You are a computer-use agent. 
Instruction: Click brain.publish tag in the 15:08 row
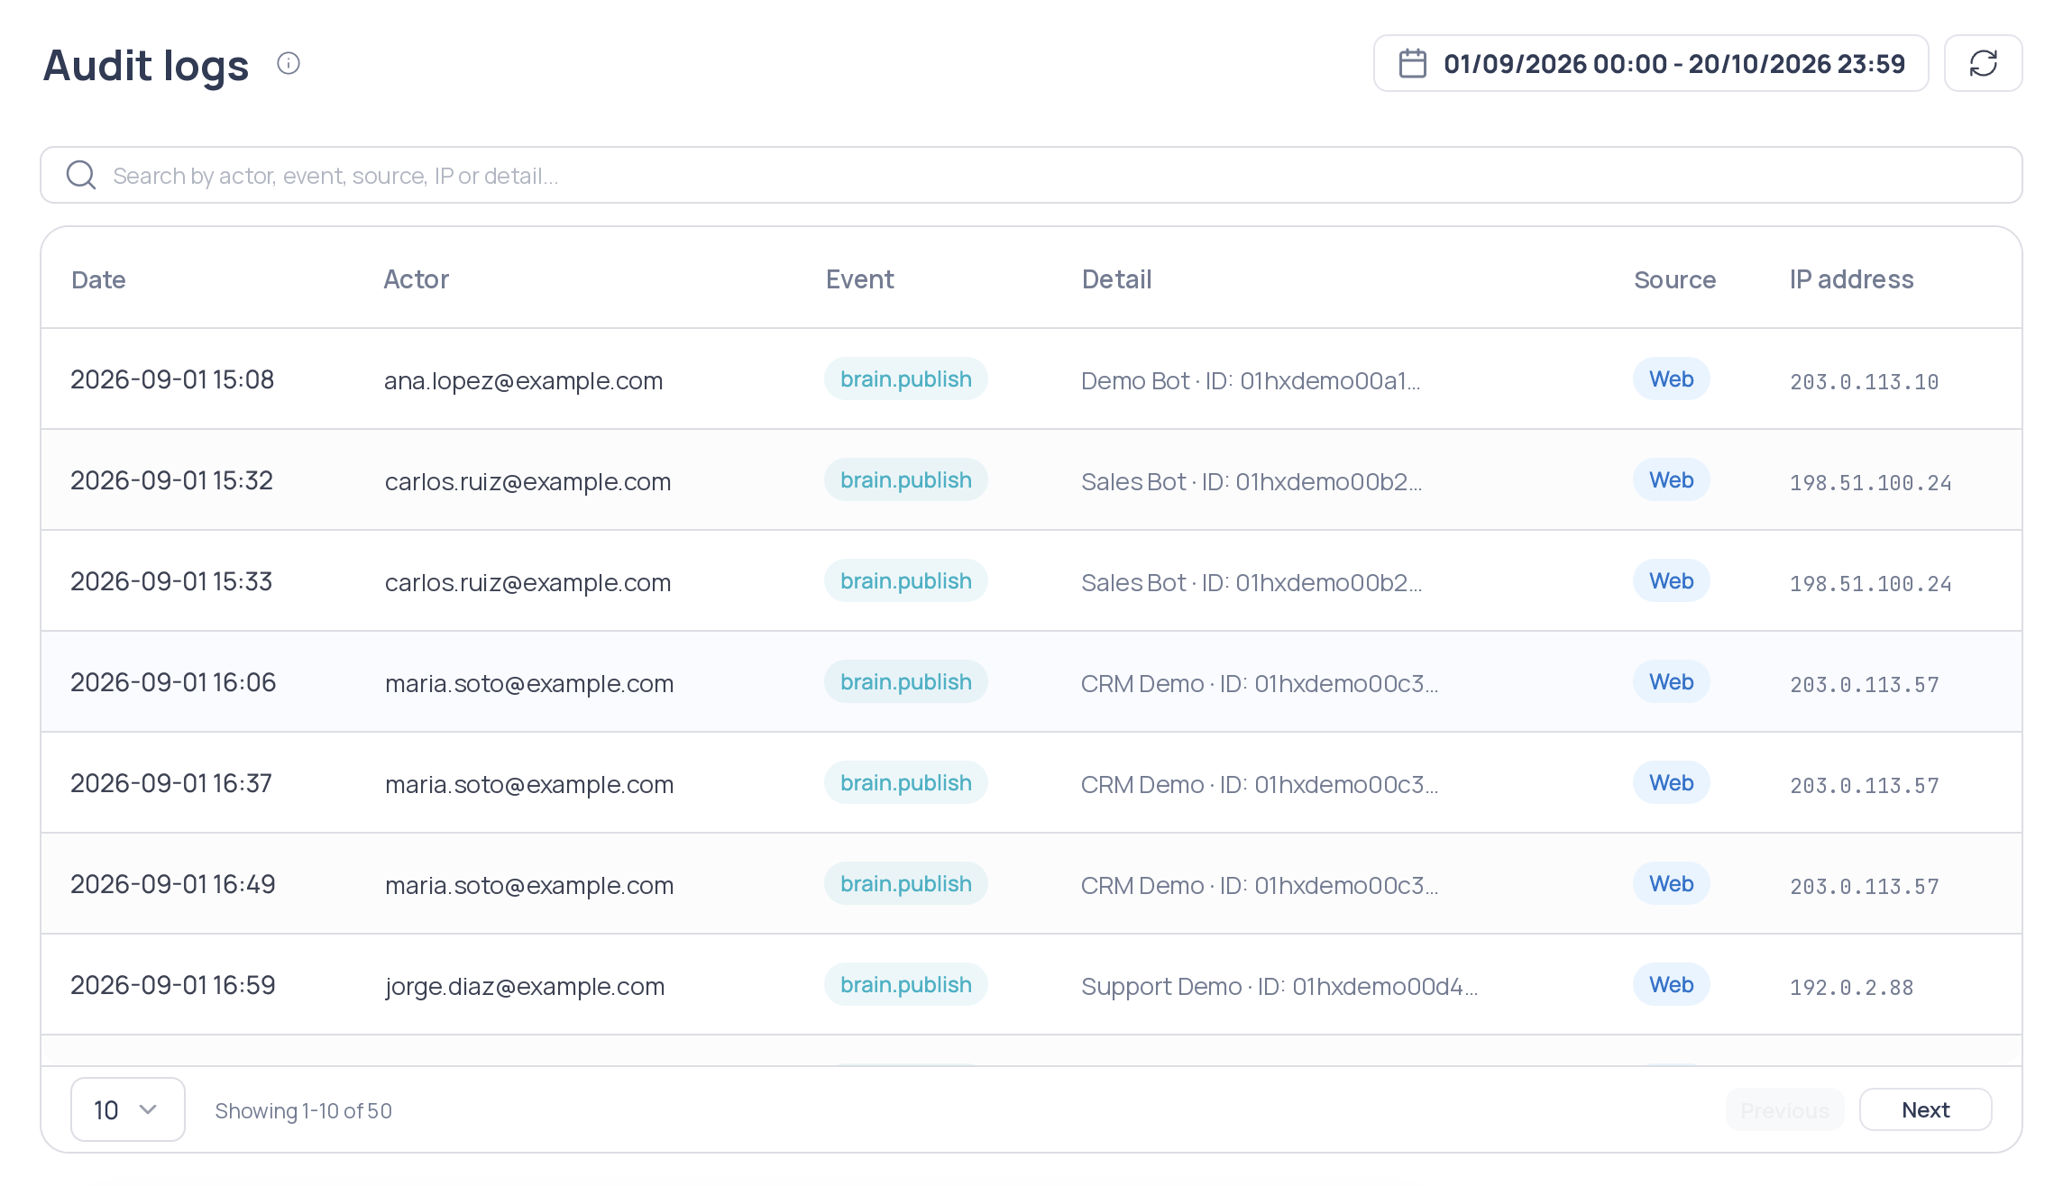pos(906,379)
